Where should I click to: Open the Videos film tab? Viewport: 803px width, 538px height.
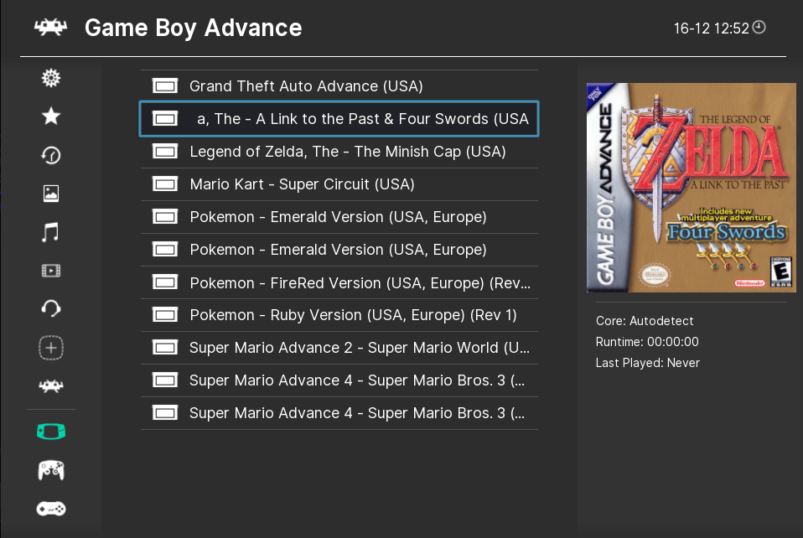tap(51, 271)
